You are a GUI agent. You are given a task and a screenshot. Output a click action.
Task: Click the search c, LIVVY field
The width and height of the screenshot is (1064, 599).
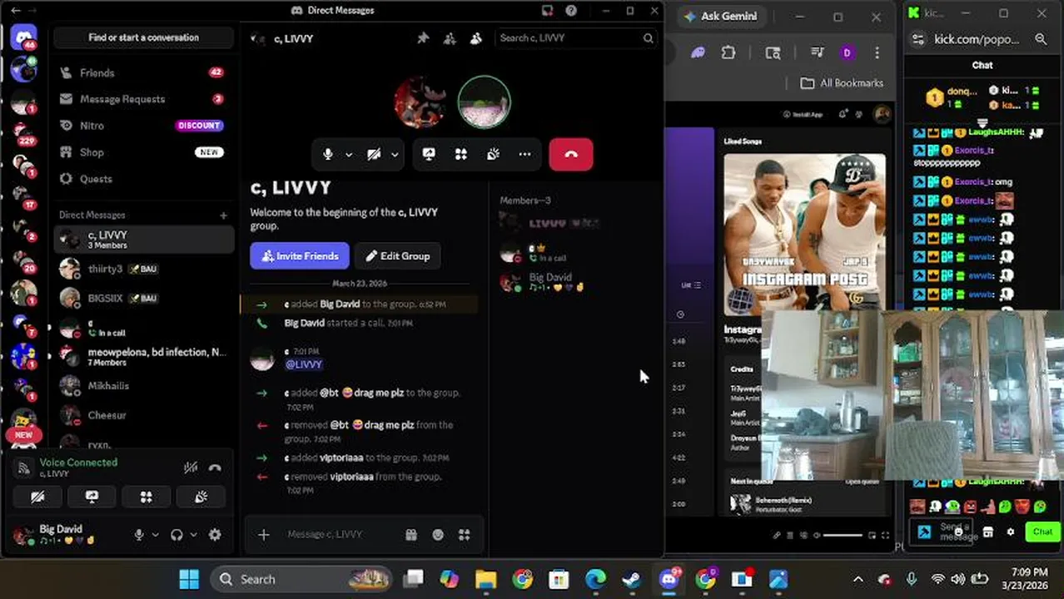[576, 37]
